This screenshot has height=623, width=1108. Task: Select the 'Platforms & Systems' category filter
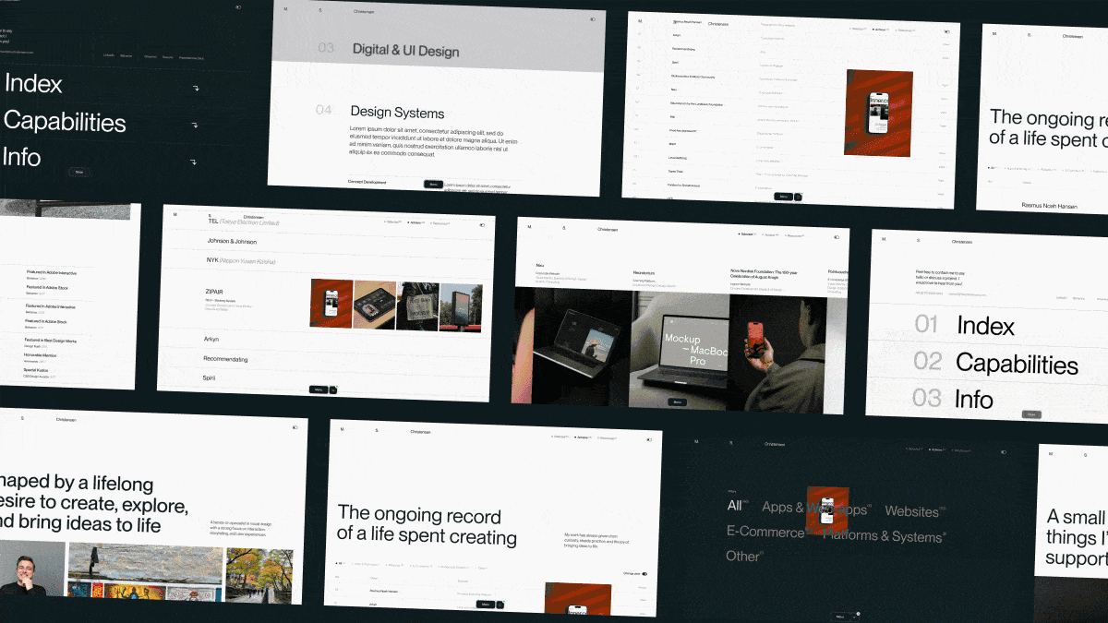883,536
